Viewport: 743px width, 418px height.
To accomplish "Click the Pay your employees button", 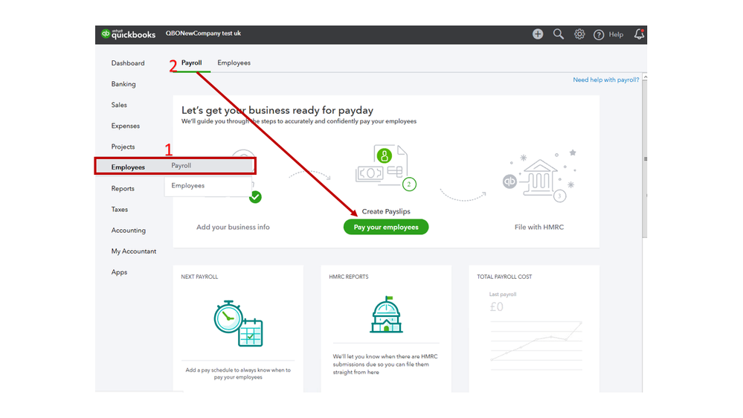I will pos(386,227).
